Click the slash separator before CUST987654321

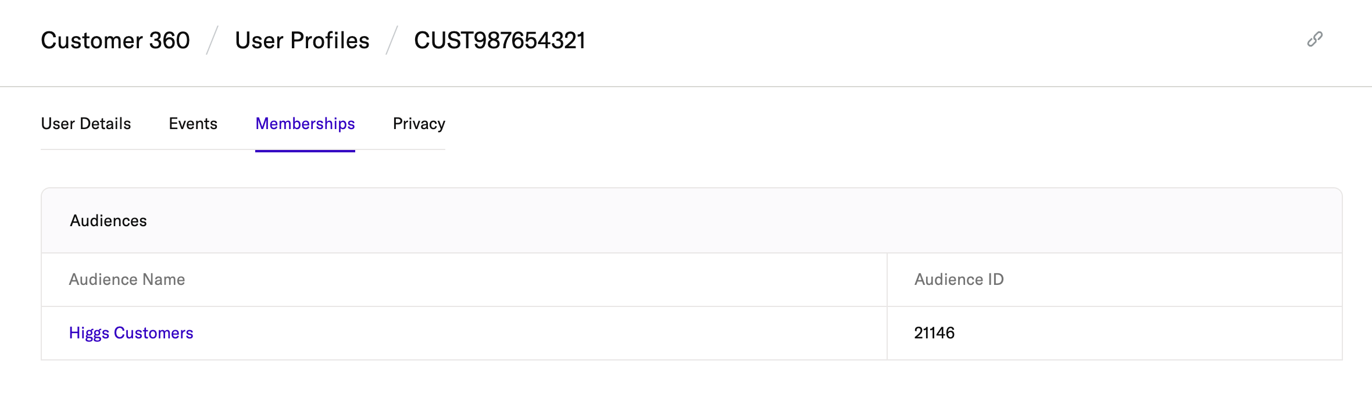392,41
